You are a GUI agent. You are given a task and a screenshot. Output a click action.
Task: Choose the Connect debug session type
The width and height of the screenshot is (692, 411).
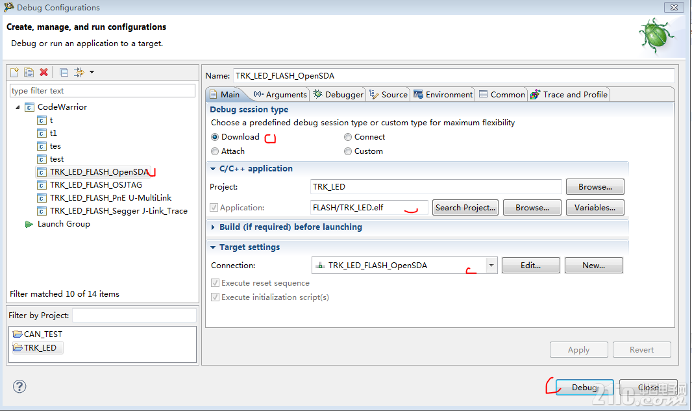pos(348,137)
